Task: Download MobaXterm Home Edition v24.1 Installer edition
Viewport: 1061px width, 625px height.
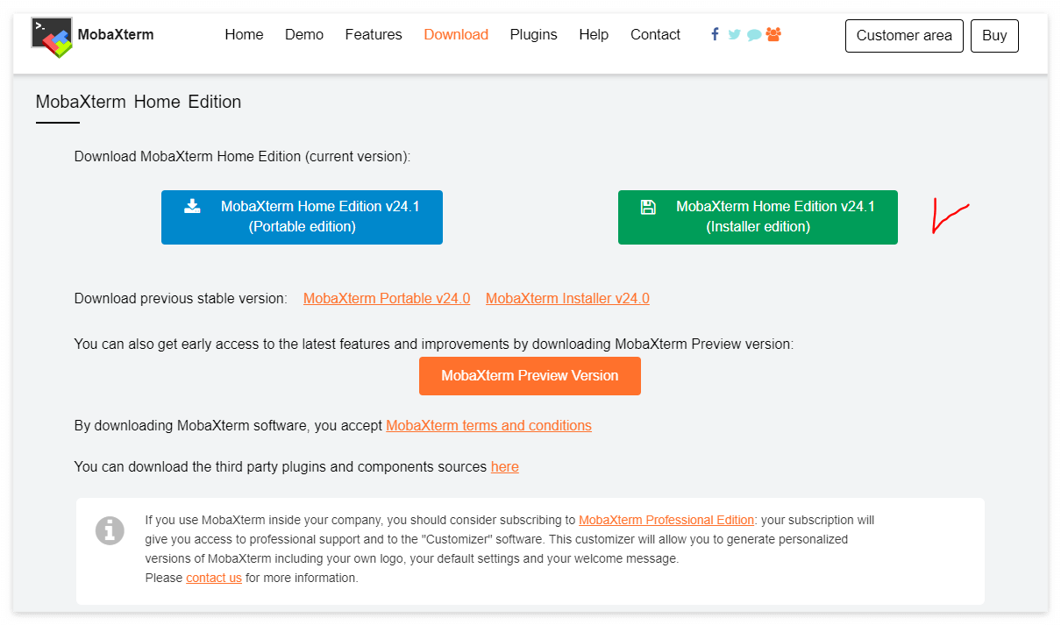Action: pyautogui.click(x=758, y=217)
